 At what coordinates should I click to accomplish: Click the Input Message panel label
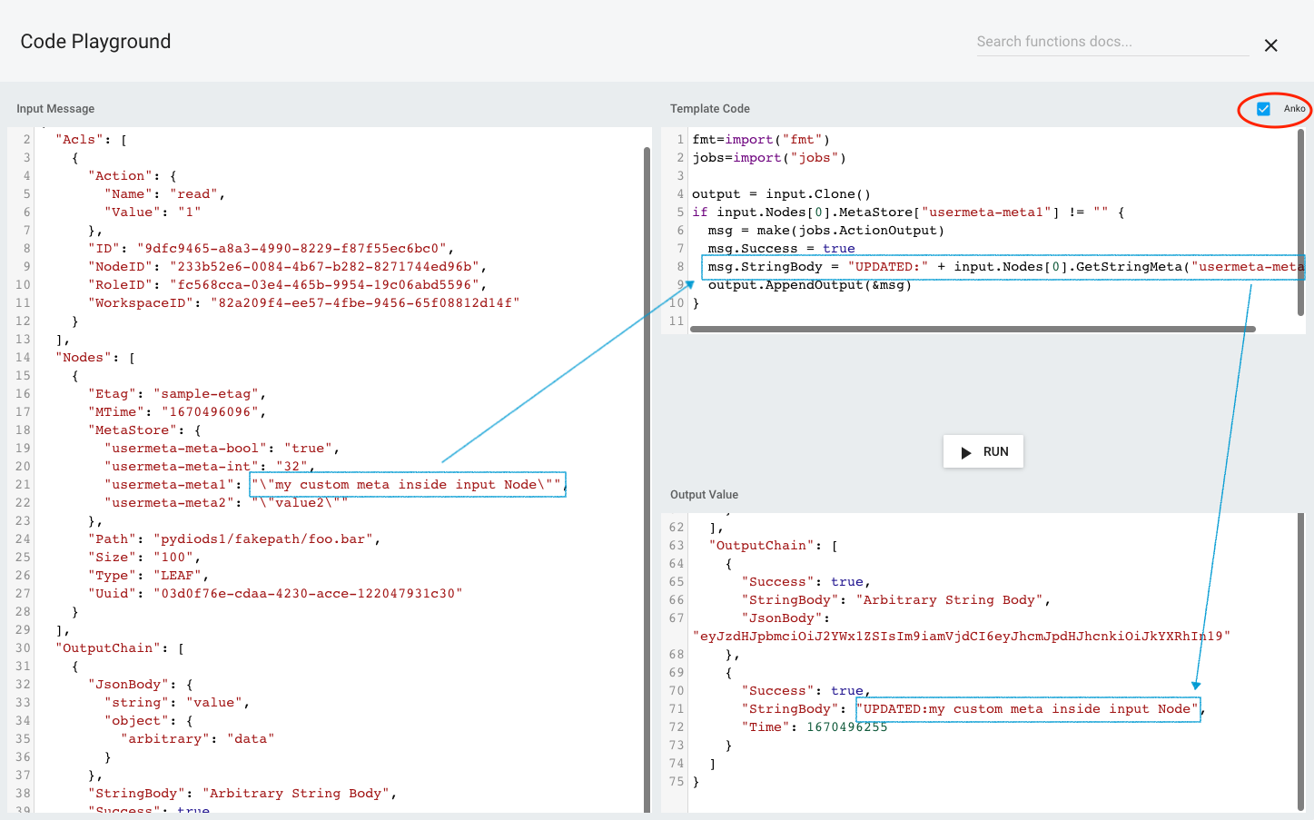pyautogui.click(x=55, y=109)
